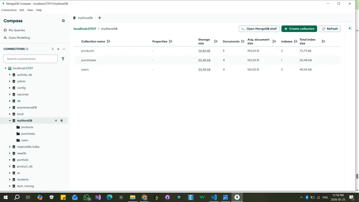
Task: Click Create collection button
Action: click(299, 29)
